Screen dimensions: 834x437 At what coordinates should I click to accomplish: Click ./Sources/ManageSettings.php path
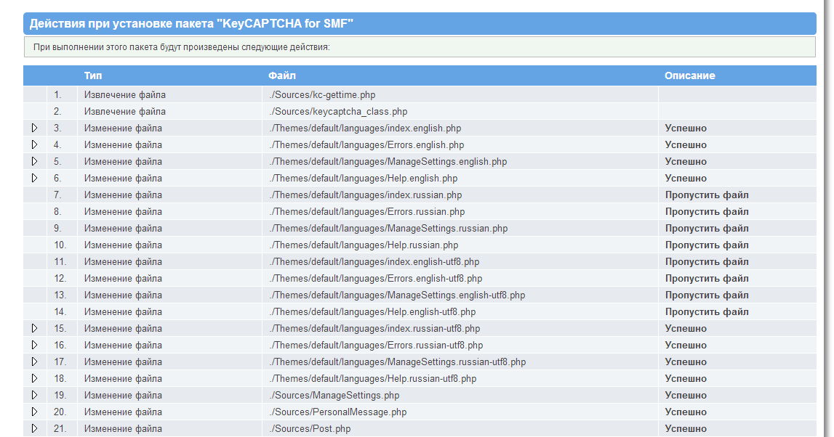(x=334, y=395)
